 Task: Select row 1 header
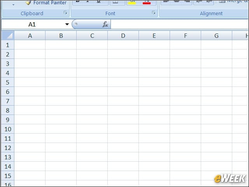pos(8,45)
